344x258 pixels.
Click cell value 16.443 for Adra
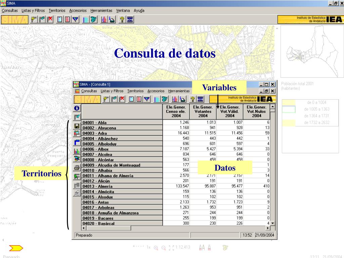coord(176,133)
